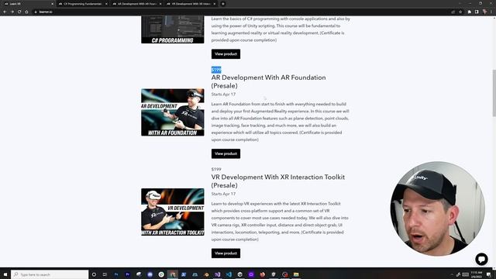
Task: Close the VR Development browser tab
Action: tap(215, 4)
